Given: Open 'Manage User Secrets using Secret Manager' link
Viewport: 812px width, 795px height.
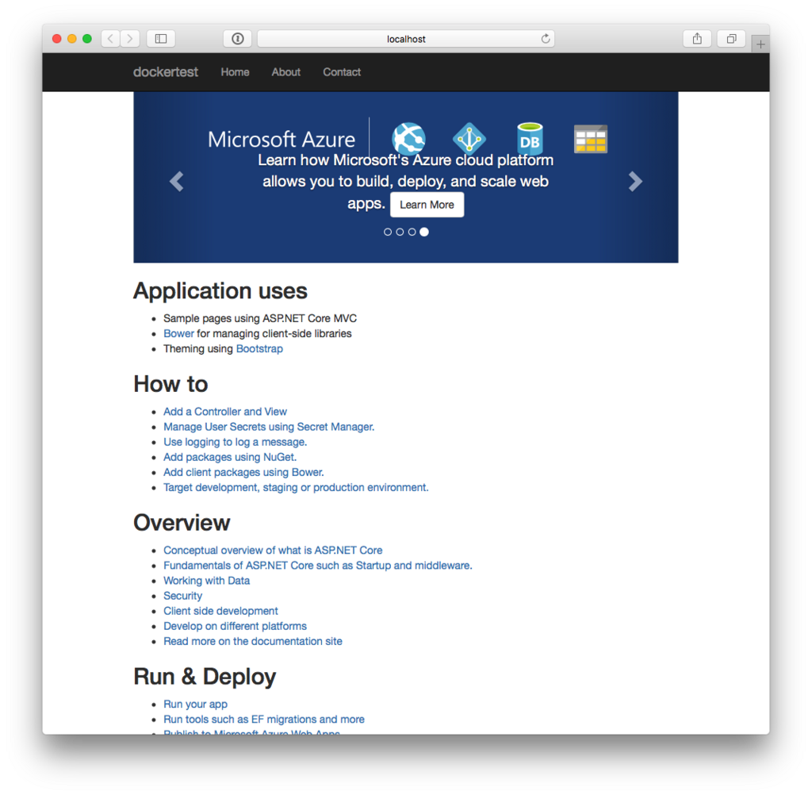Looking at the screenshot, I should tap(269, 427).
